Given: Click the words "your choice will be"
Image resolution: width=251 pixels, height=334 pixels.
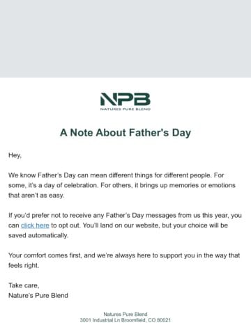Looking at the screenshot, I should 201,225.
